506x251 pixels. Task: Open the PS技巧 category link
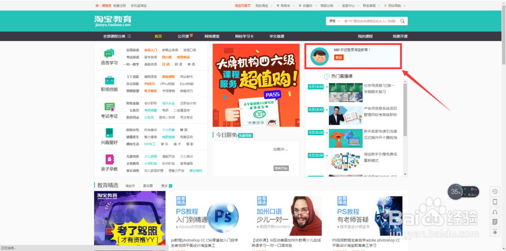tap(149, 84)
